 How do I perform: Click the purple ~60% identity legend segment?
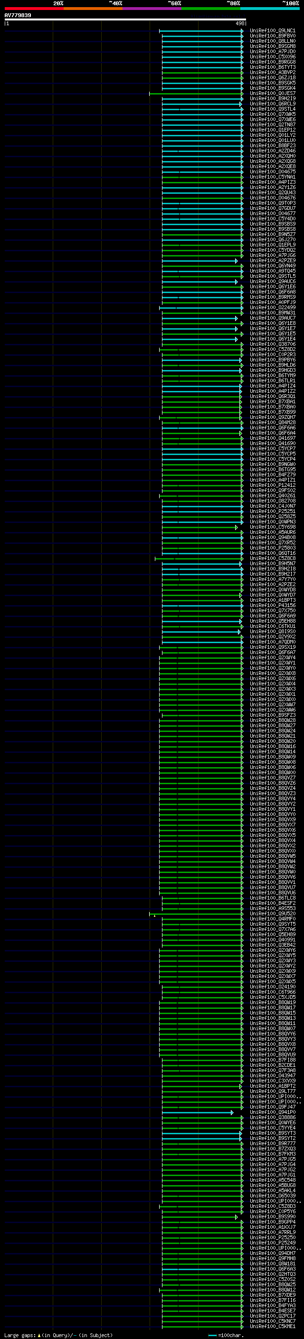152,9
